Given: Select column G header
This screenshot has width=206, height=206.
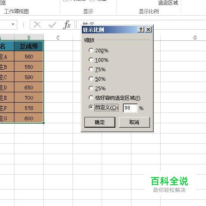Looking at the screenshot, I should click(x=195, y=37).
